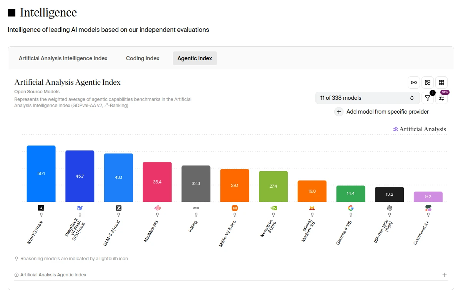The image size is (463, 299).
Task: Switch to the Coding Index tab
Action: 143,58
